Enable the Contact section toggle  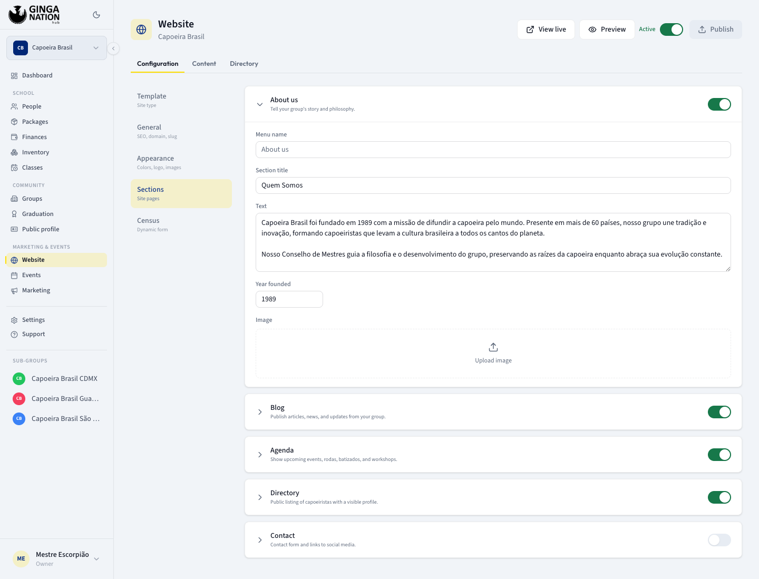click(x=719, y=540)
